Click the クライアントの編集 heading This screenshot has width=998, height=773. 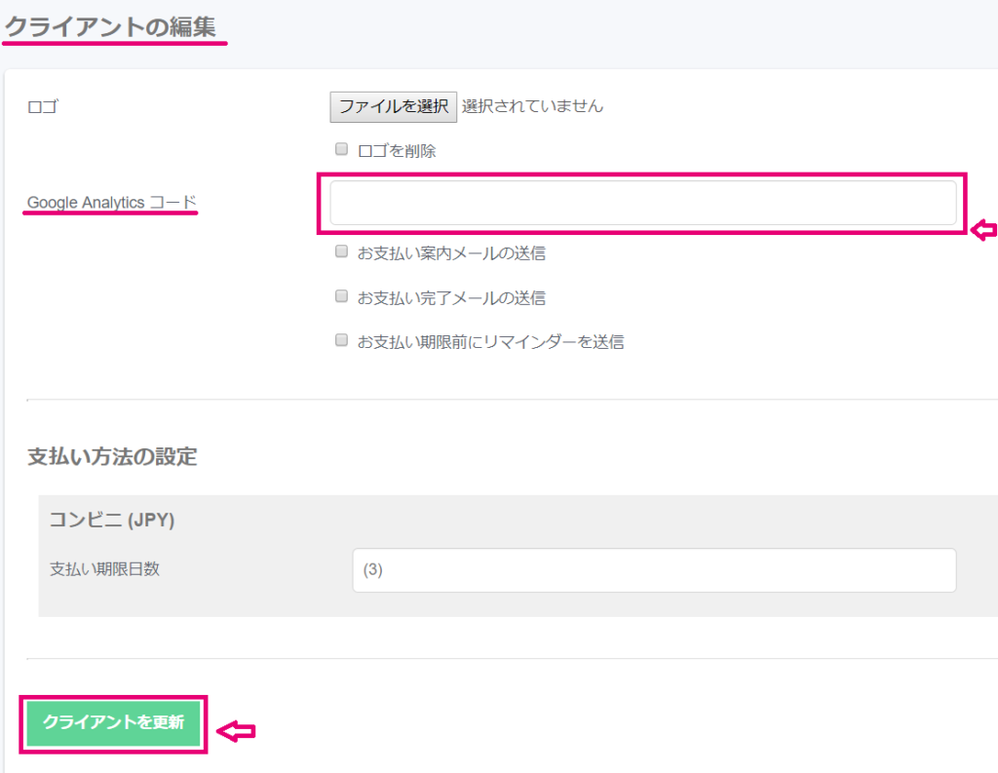coord(111,26)
